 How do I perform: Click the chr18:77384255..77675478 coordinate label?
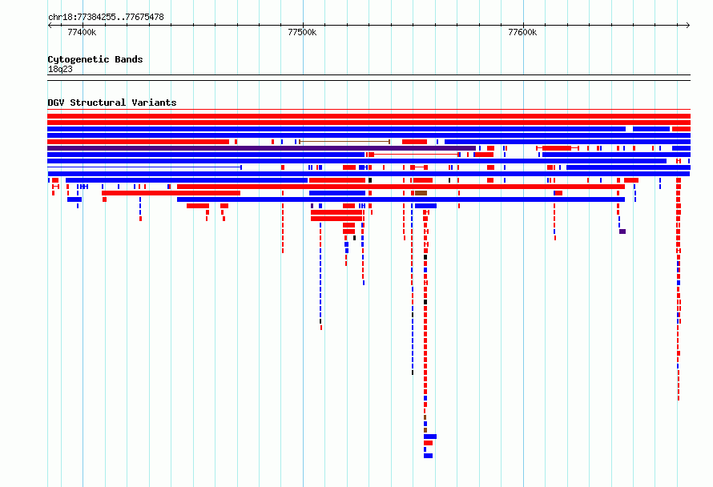click(x=106, y=17)
